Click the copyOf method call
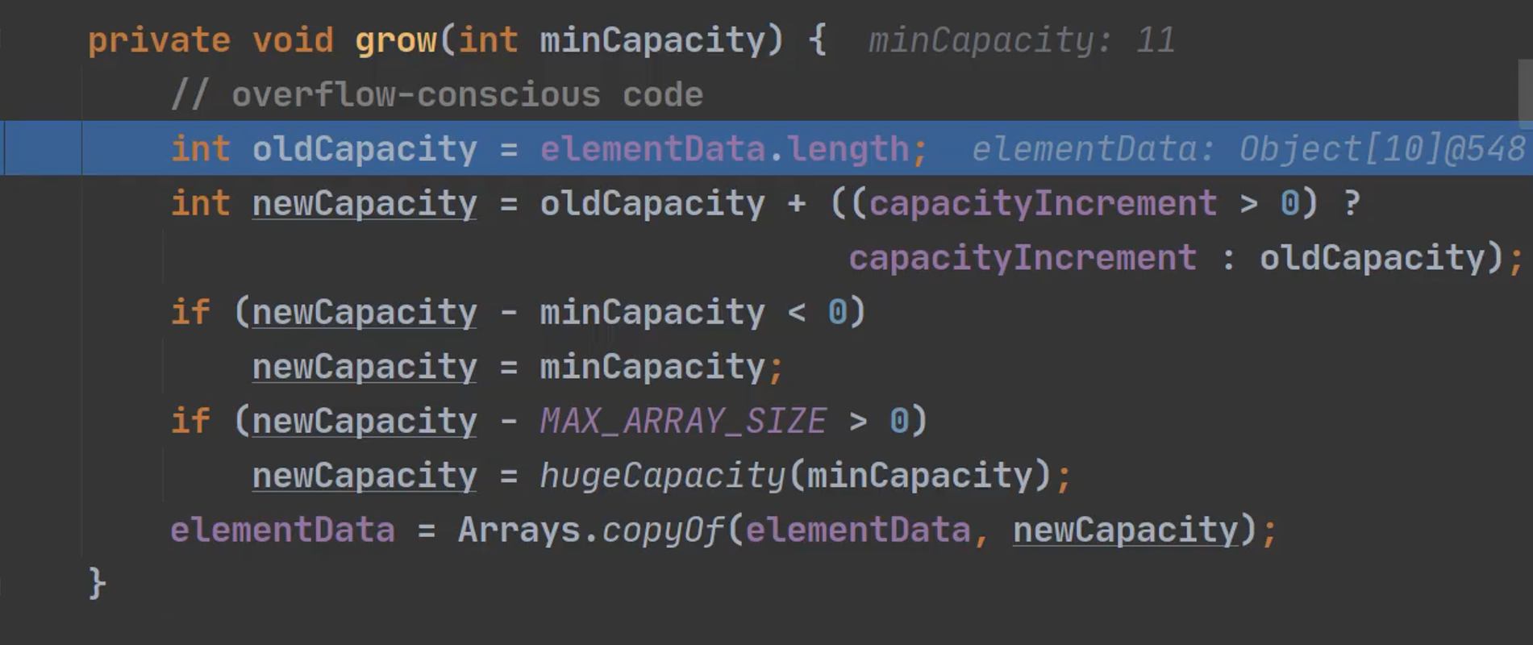This screenshot has width=1533, height=645. coord(664,531)
